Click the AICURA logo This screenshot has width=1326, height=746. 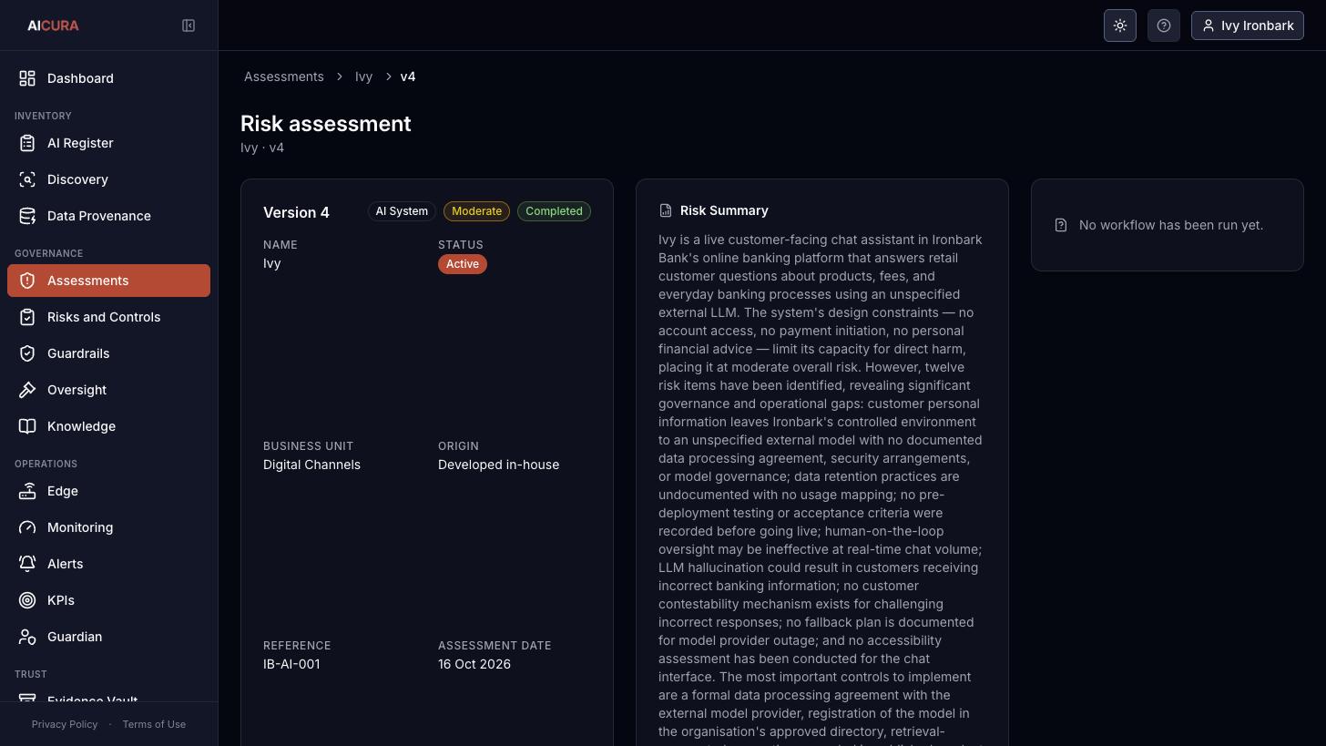pos(53,26)
